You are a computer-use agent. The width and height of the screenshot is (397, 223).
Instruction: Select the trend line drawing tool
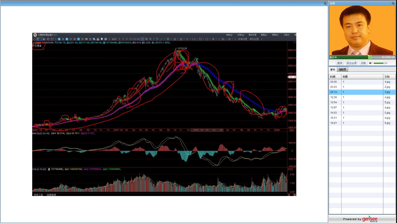[x=162, y=39]
